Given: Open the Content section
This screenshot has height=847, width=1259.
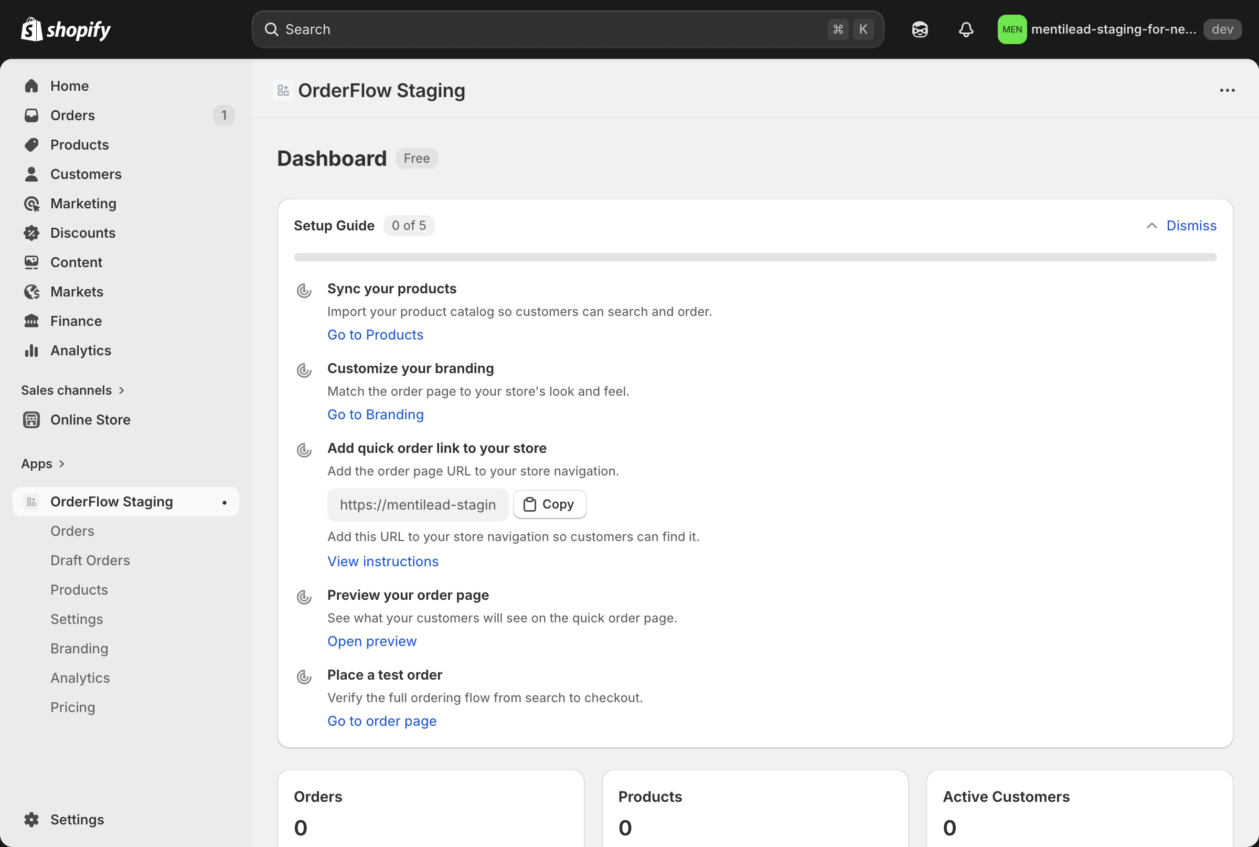Looking at the screenshot, I should tap(76, 262).
